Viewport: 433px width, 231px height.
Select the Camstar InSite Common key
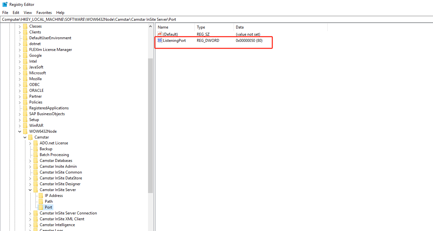(61, 172)
